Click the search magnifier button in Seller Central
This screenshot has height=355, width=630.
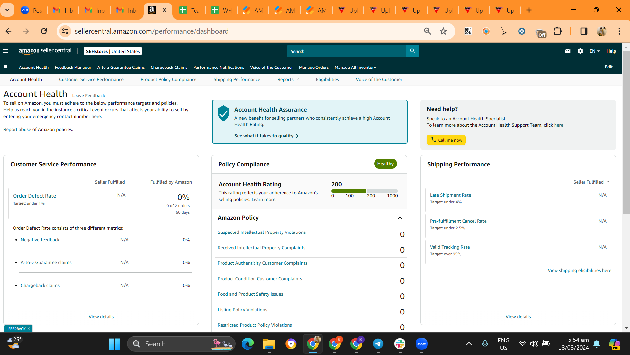coord(412,51)
